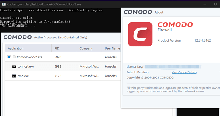Click the red Comodo Firewall logo
220x116 pixels.
point(140,34)
